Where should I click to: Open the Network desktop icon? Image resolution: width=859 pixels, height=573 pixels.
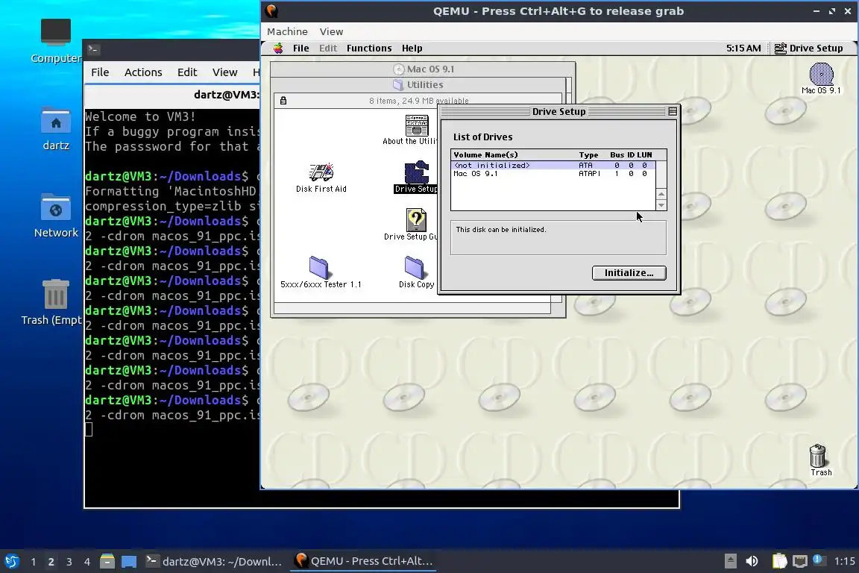(x=56, y=208)
